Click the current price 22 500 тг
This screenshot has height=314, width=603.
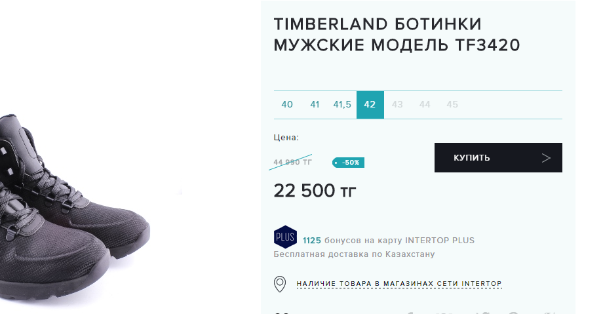coord(315,191)
